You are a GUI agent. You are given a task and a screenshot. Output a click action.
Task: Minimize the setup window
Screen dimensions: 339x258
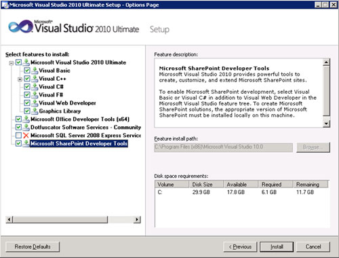(x=318, y=5)
